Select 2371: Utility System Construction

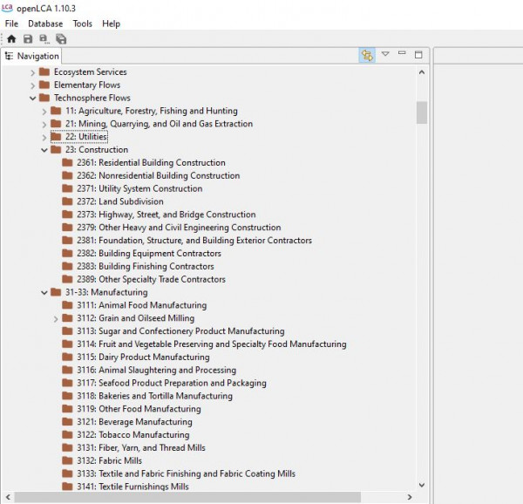139,189
